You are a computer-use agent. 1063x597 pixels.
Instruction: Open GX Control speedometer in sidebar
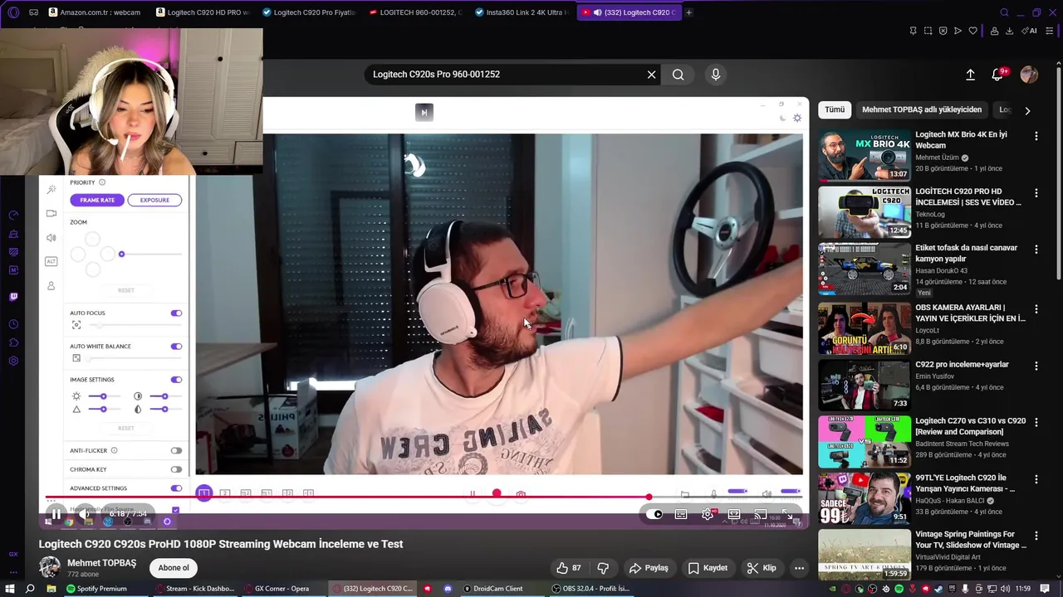point(13,215)
